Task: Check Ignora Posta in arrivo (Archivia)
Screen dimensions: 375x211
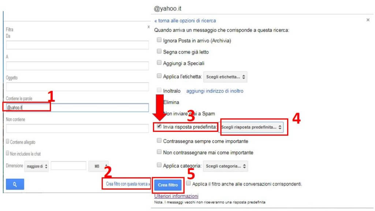Action: coord(159,40)
